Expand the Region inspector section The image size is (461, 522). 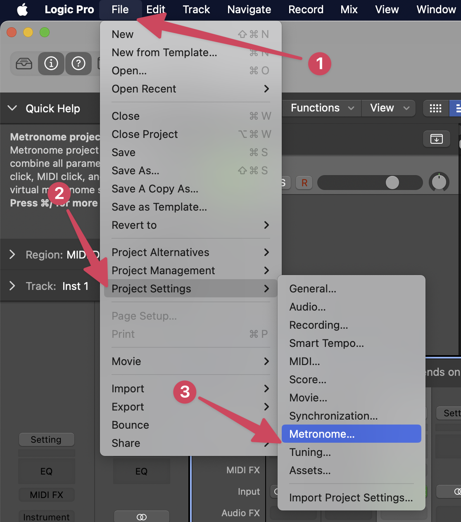[12, 254]
